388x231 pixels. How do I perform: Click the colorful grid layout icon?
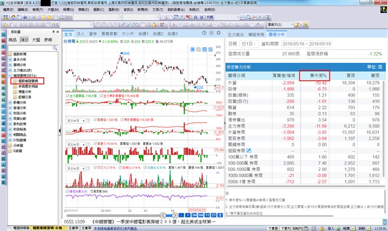coord(6,17)
